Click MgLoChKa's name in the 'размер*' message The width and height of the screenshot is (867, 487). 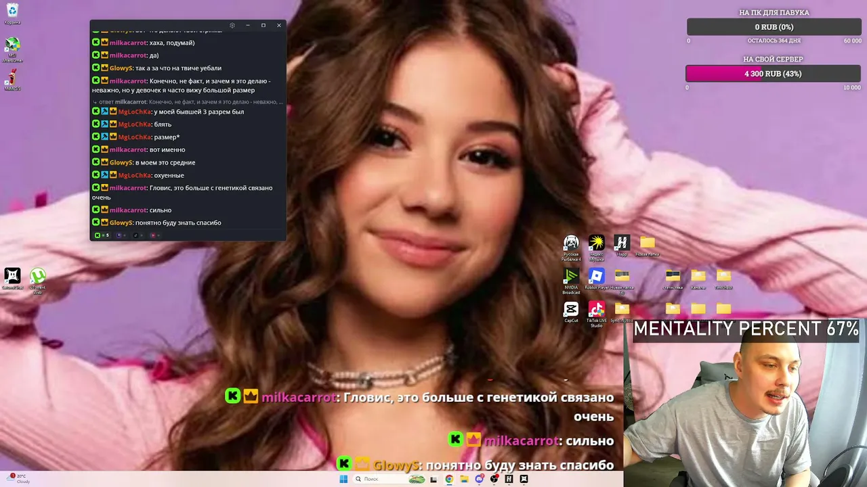click(x=135, y=137)
